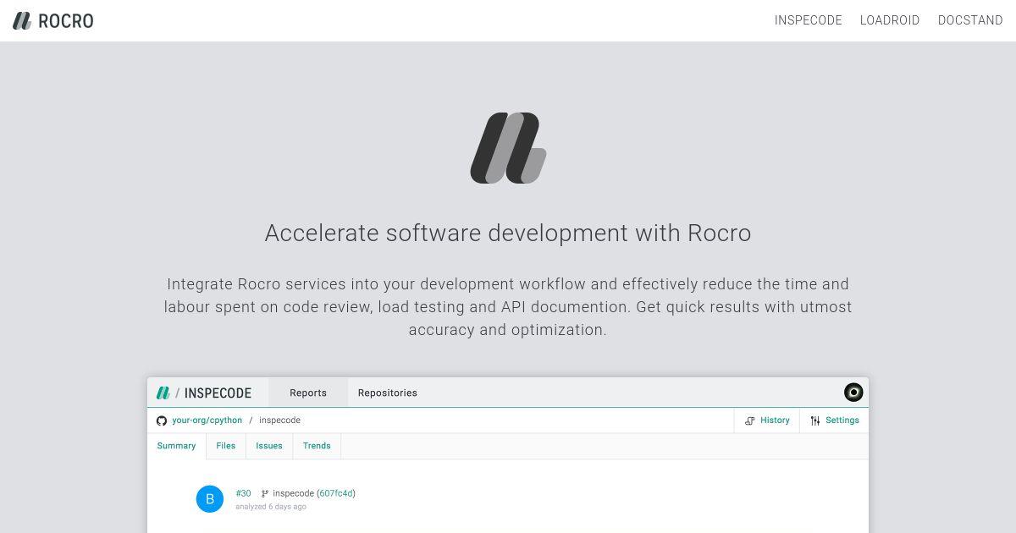1016x533 pixels.
Task: Switch to the Reports tab
Action: 308,393
